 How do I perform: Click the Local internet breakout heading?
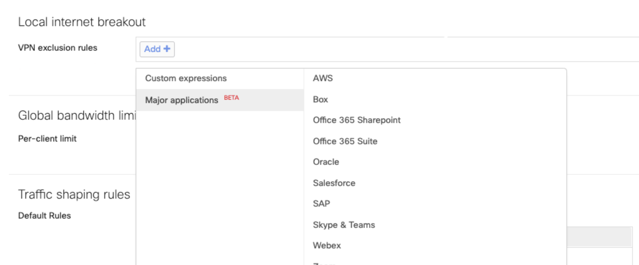tap(81, 21)
